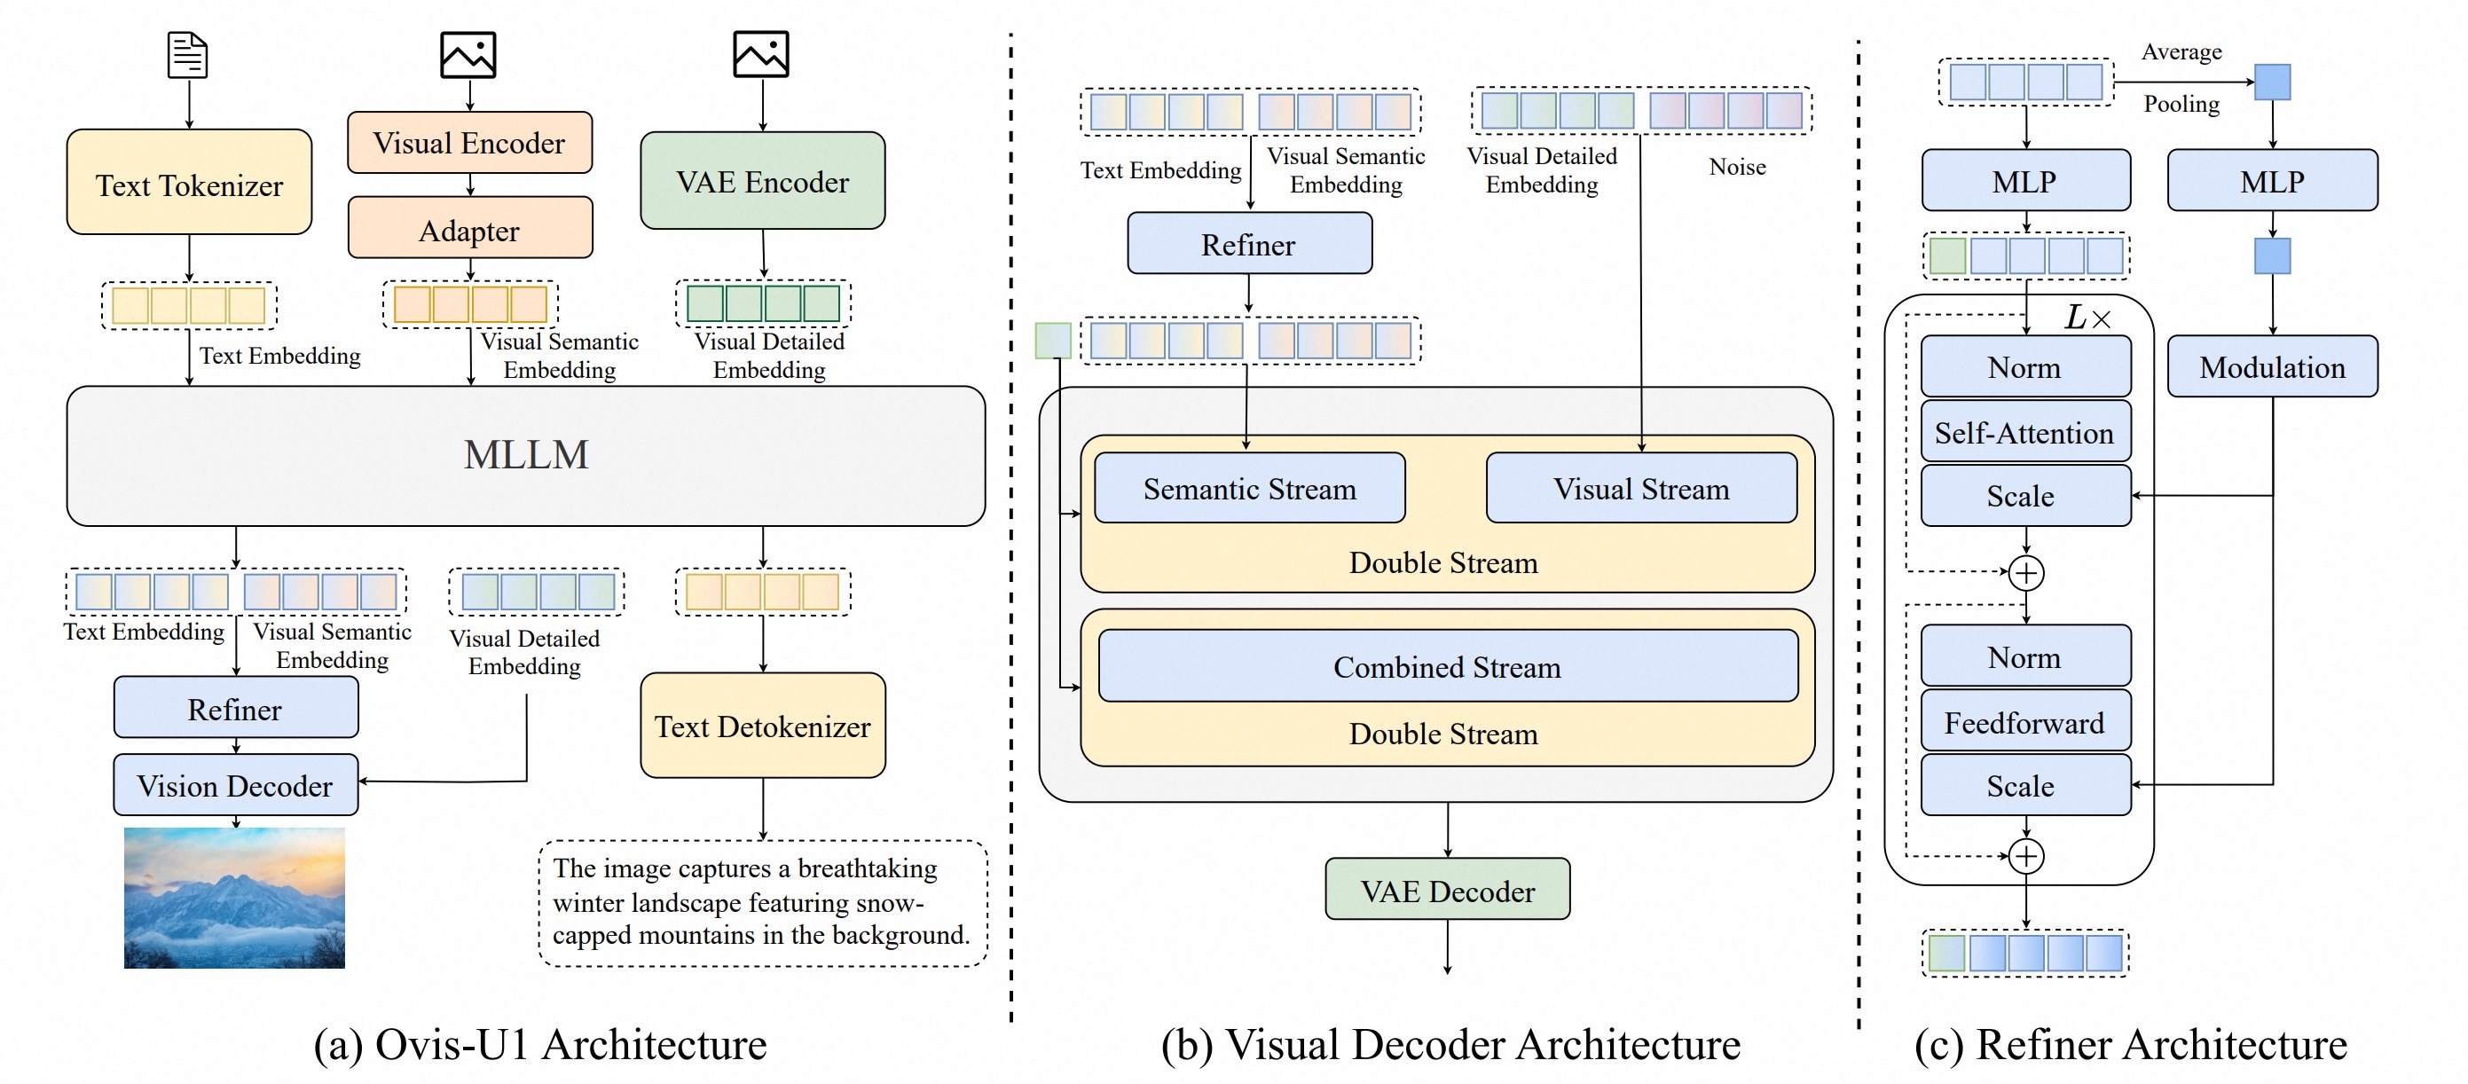The width and height of the screenshot is (2468, 1084).
Task: Select the VAE Encoder block
Action: 762,181
